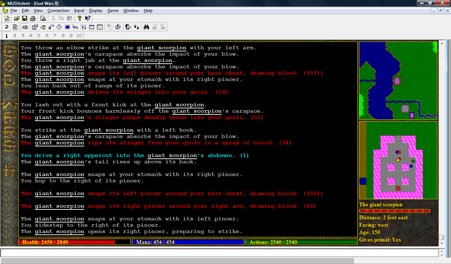Screen dimensions: 451x264
Task: Click the context help arrow icon
Action: pyautogui.click(x=88, y=19)
